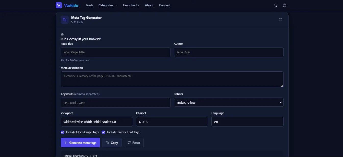This screenshot has height=157, width=343.
Task: Click the shield privacy icon
Action: [x=62, y=35]
